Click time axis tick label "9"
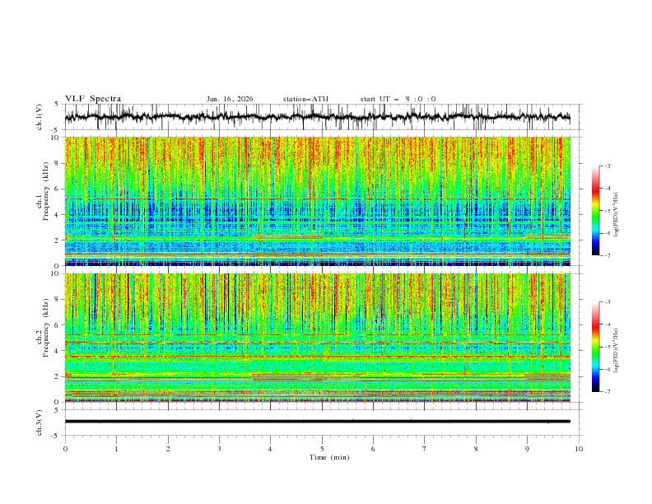The width and height of the screenshot is (652, 504). point(527,449)
